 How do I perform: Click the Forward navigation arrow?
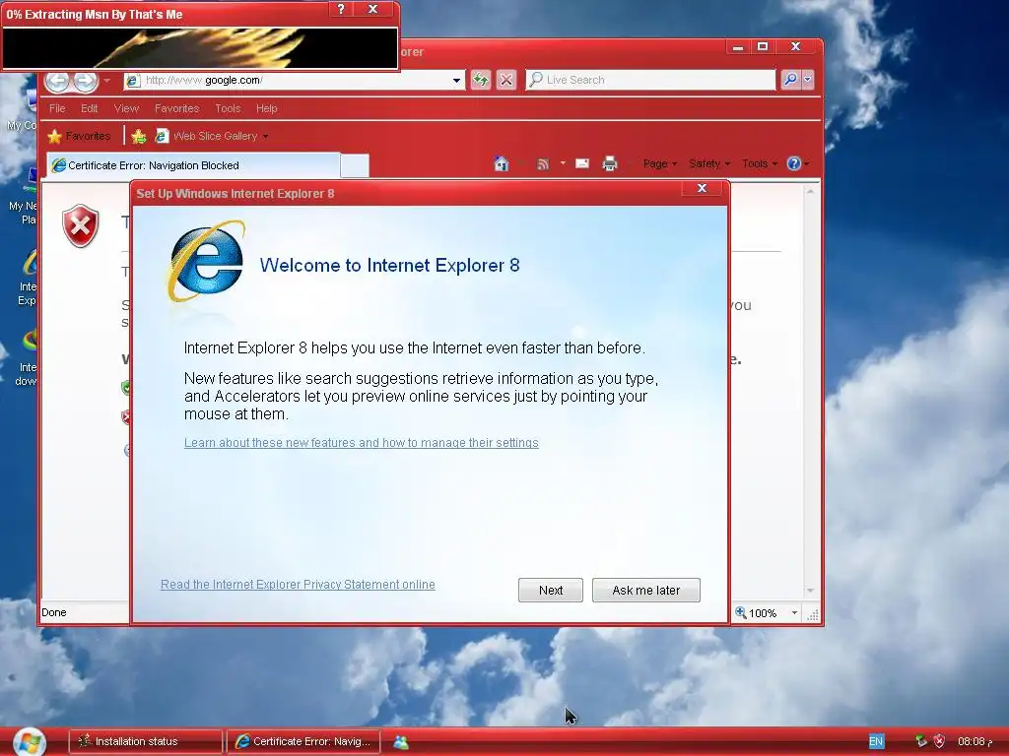coord(85,81)
